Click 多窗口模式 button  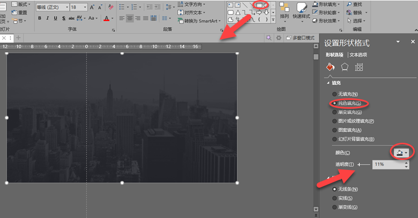click(x=301, y=38)
